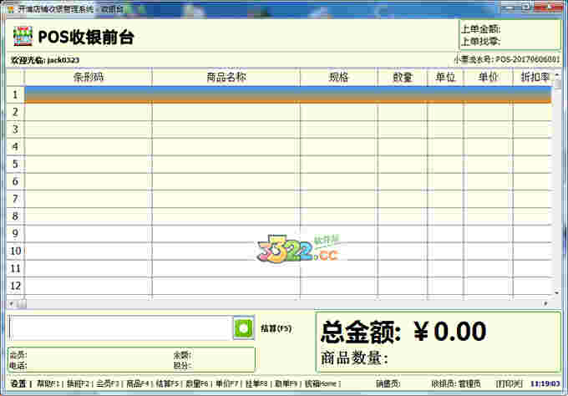The height and width of the screenshot is (396, 568).
Task: Select row 5 header in the grid
Action: pos(15,164)
